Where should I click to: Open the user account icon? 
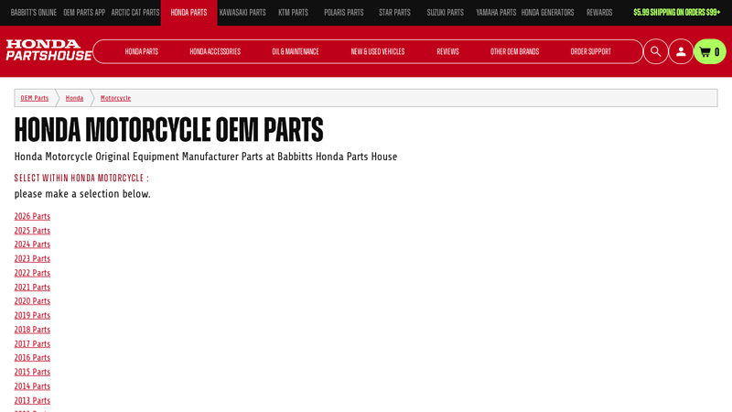point(681,51)
